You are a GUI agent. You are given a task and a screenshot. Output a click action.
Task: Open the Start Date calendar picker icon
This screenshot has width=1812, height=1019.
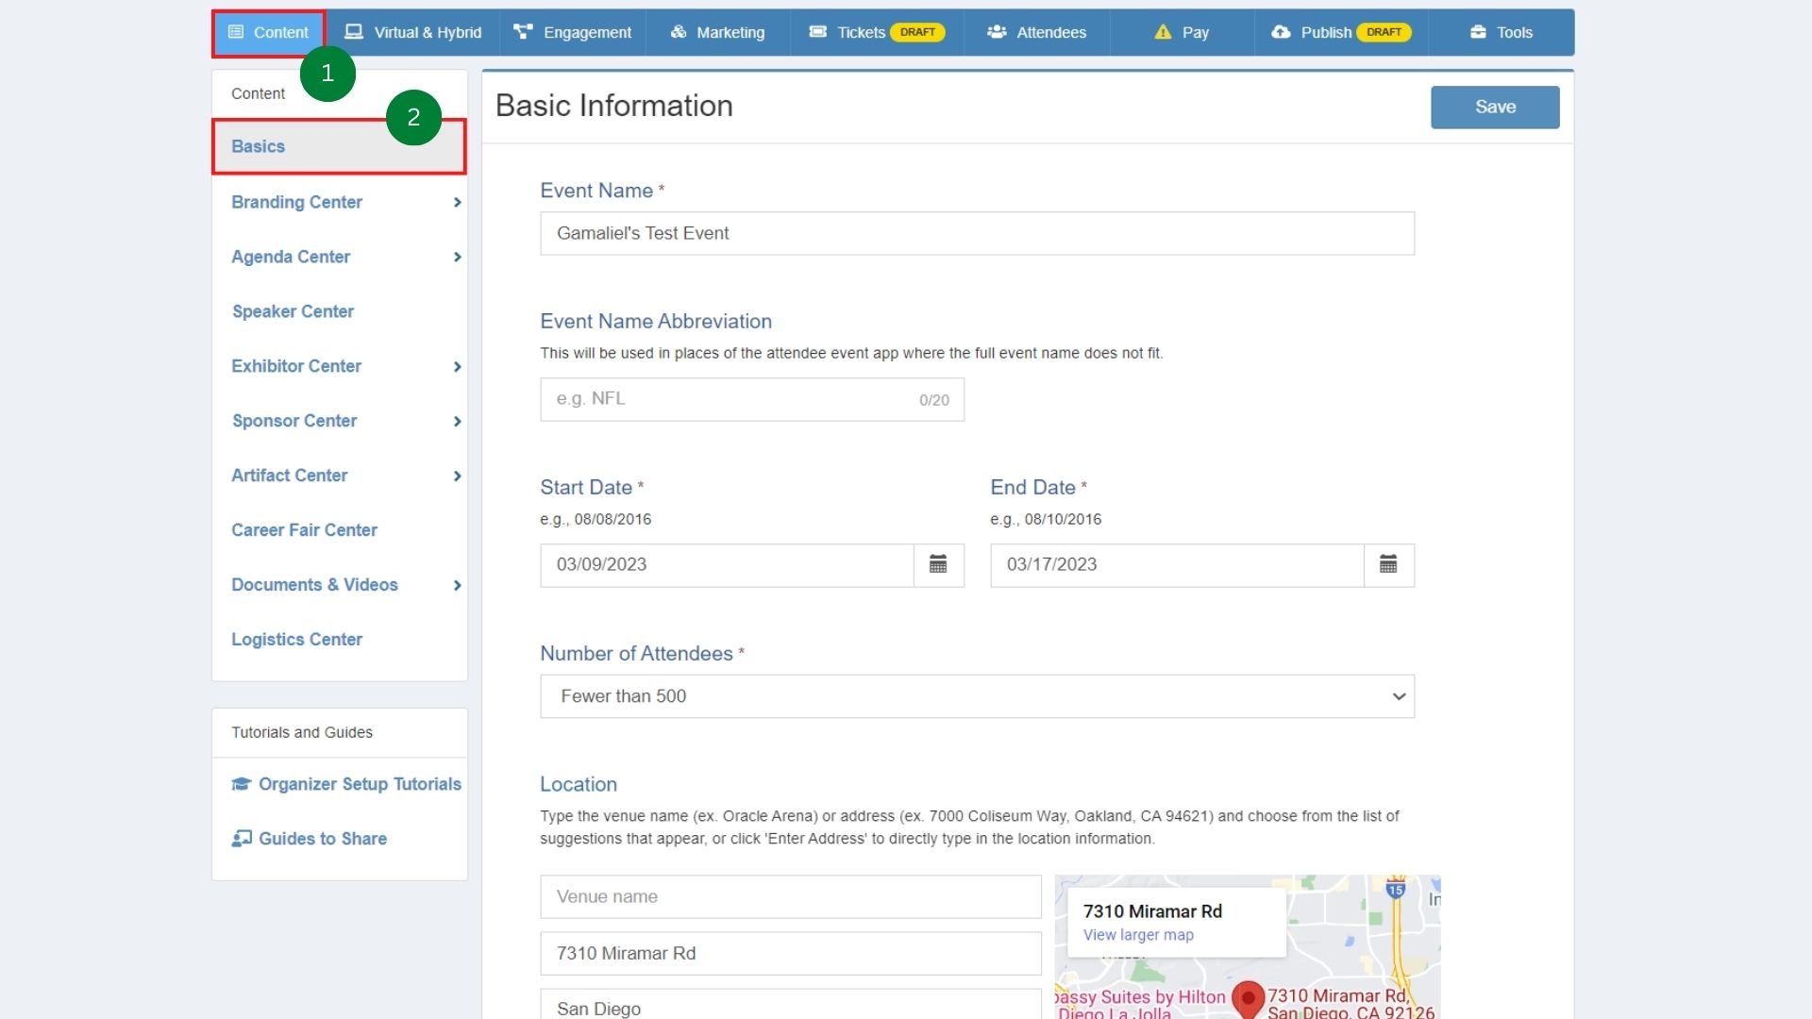coord(938,564)
